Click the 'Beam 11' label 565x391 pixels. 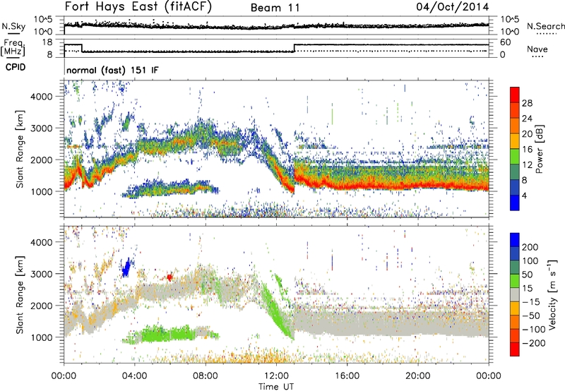click(x=275, y=8)
